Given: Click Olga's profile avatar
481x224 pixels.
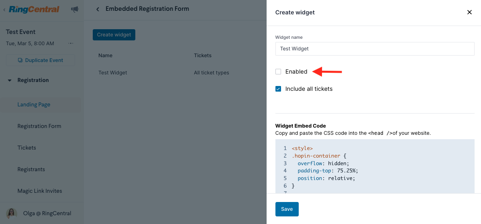Looking at the screenshot, I should pos(12,213).
